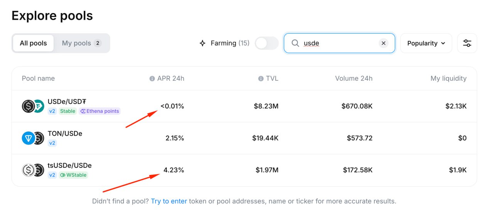Click the Stable tag on USDe/USD₮
494x219 pixels.
[x=68, y=111]
